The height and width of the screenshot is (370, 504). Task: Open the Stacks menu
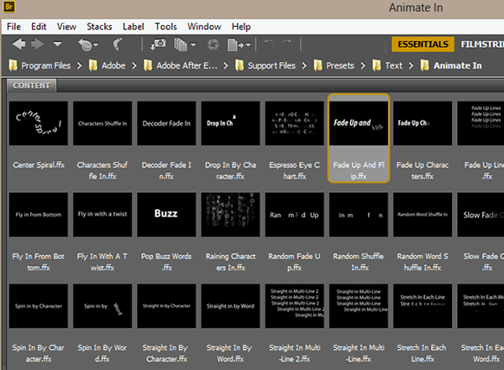(x=99, y=26)
